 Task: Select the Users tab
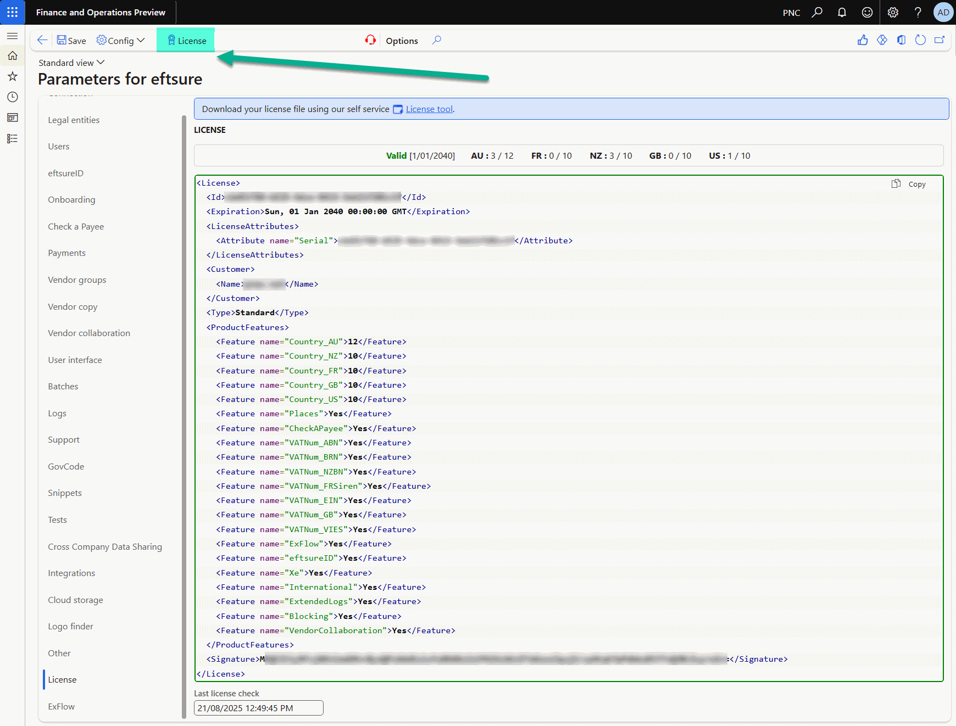click(59, 146)
